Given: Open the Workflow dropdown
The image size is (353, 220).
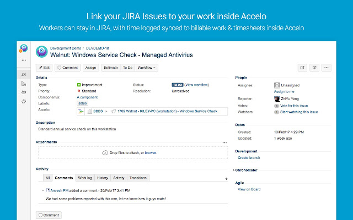Looking at the screenshot, I should click(146, 68).
